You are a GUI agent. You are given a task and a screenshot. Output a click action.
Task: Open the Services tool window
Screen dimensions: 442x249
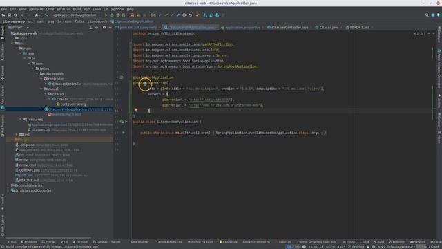418,242
